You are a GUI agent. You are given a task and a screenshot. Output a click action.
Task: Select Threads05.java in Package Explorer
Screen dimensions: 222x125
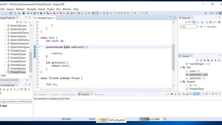18,65
